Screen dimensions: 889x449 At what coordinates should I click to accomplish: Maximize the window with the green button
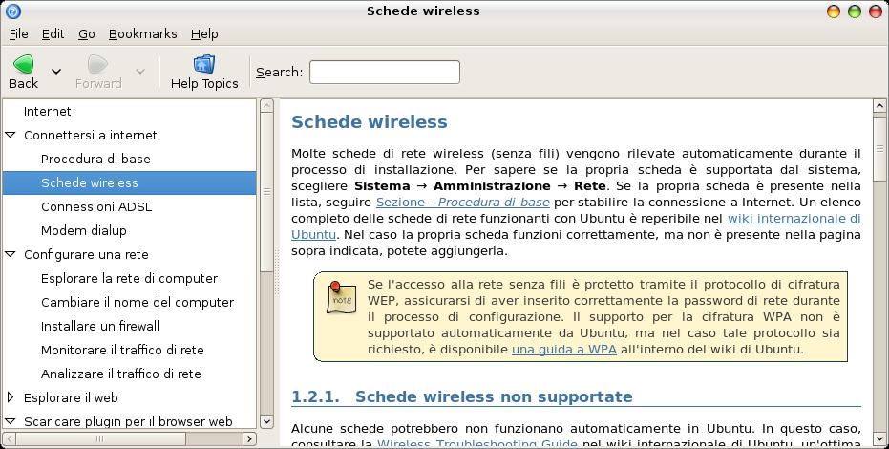coord(855,11)
